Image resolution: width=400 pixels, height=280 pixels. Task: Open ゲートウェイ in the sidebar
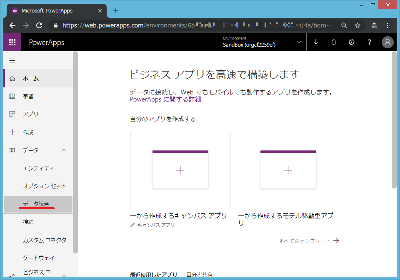tap(38, 258)
